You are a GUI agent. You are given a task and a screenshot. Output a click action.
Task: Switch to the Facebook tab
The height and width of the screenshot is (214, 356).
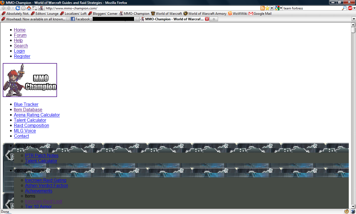tap(105, 19)
